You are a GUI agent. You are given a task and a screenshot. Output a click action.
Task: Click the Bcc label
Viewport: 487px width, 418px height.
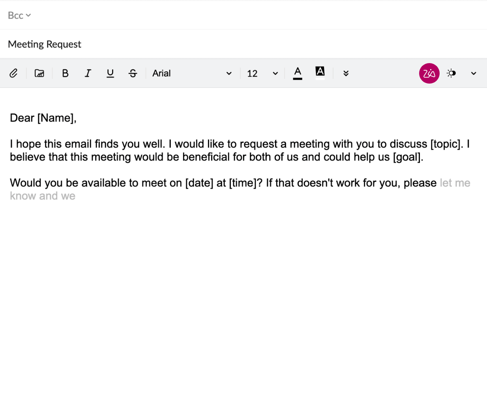pyautogui.click(x=16, y=15)
